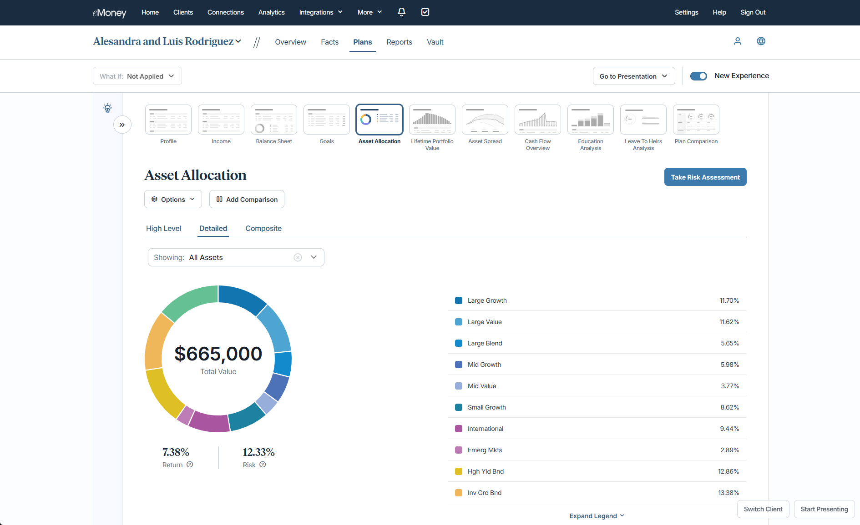Screen dimensions: 860x525
Task: Click the Take Risk Assessment button
Action: pos(705,177)
